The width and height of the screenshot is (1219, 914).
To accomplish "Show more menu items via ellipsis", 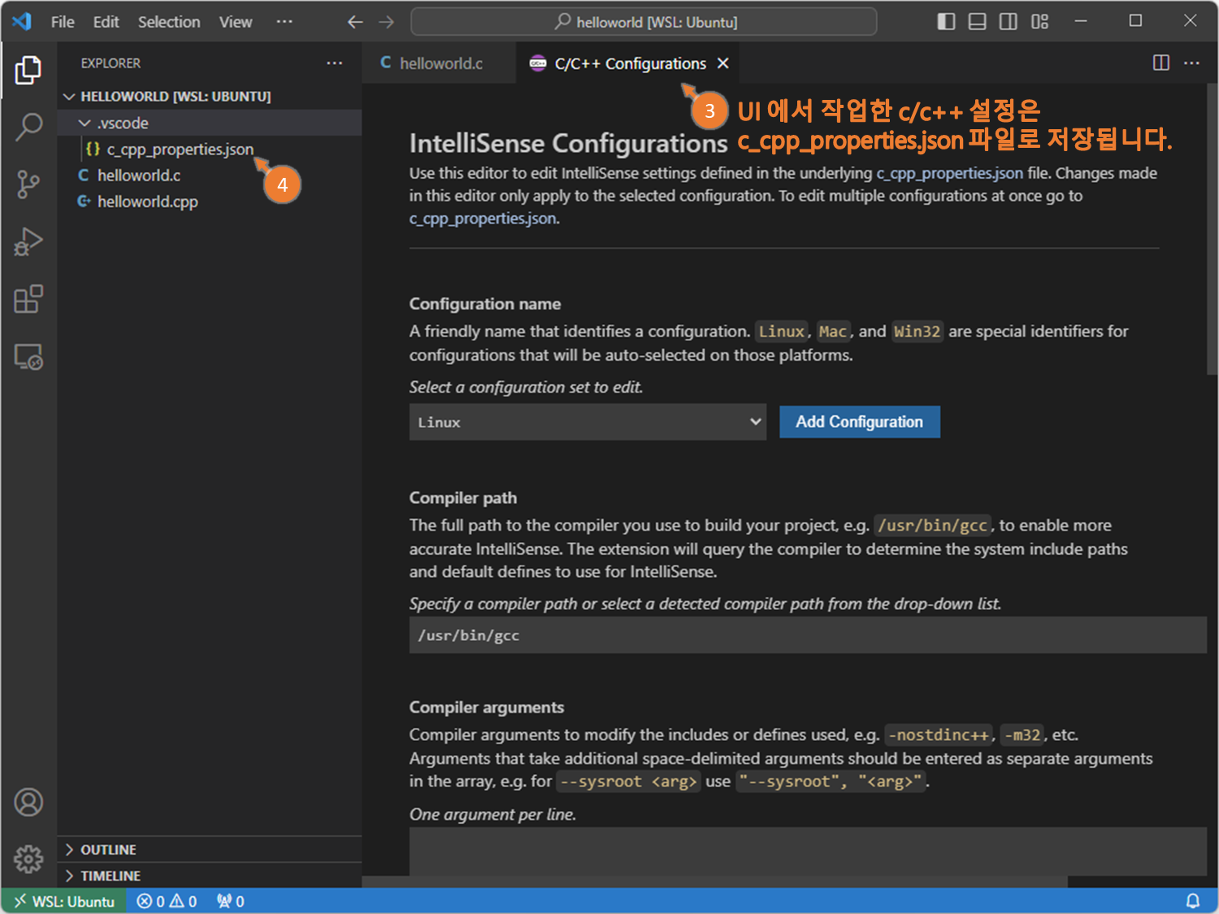I will tap(284, 22).
